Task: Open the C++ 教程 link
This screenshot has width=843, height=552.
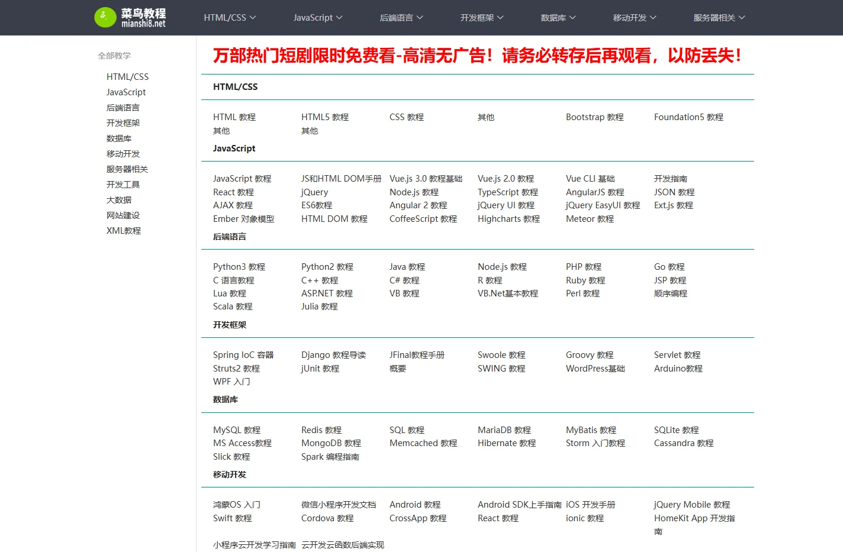Action: [320, 280]
